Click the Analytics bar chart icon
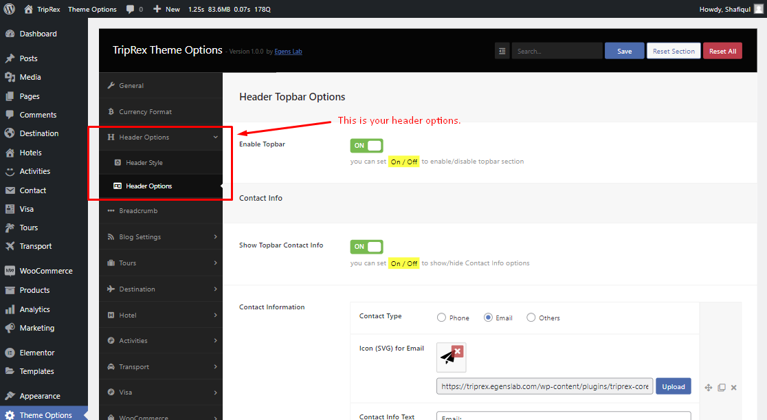Image resolution: width=767 pixels, height=420 pixels. tap(10, 309)
